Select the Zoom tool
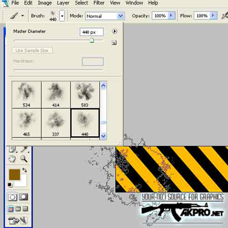 pyautogui.click(x=24, y=158)
